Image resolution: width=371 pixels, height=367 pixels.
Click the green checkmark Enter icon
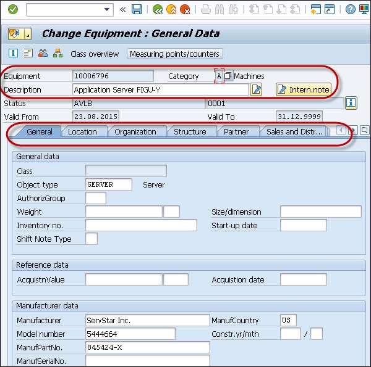point(13,9)
